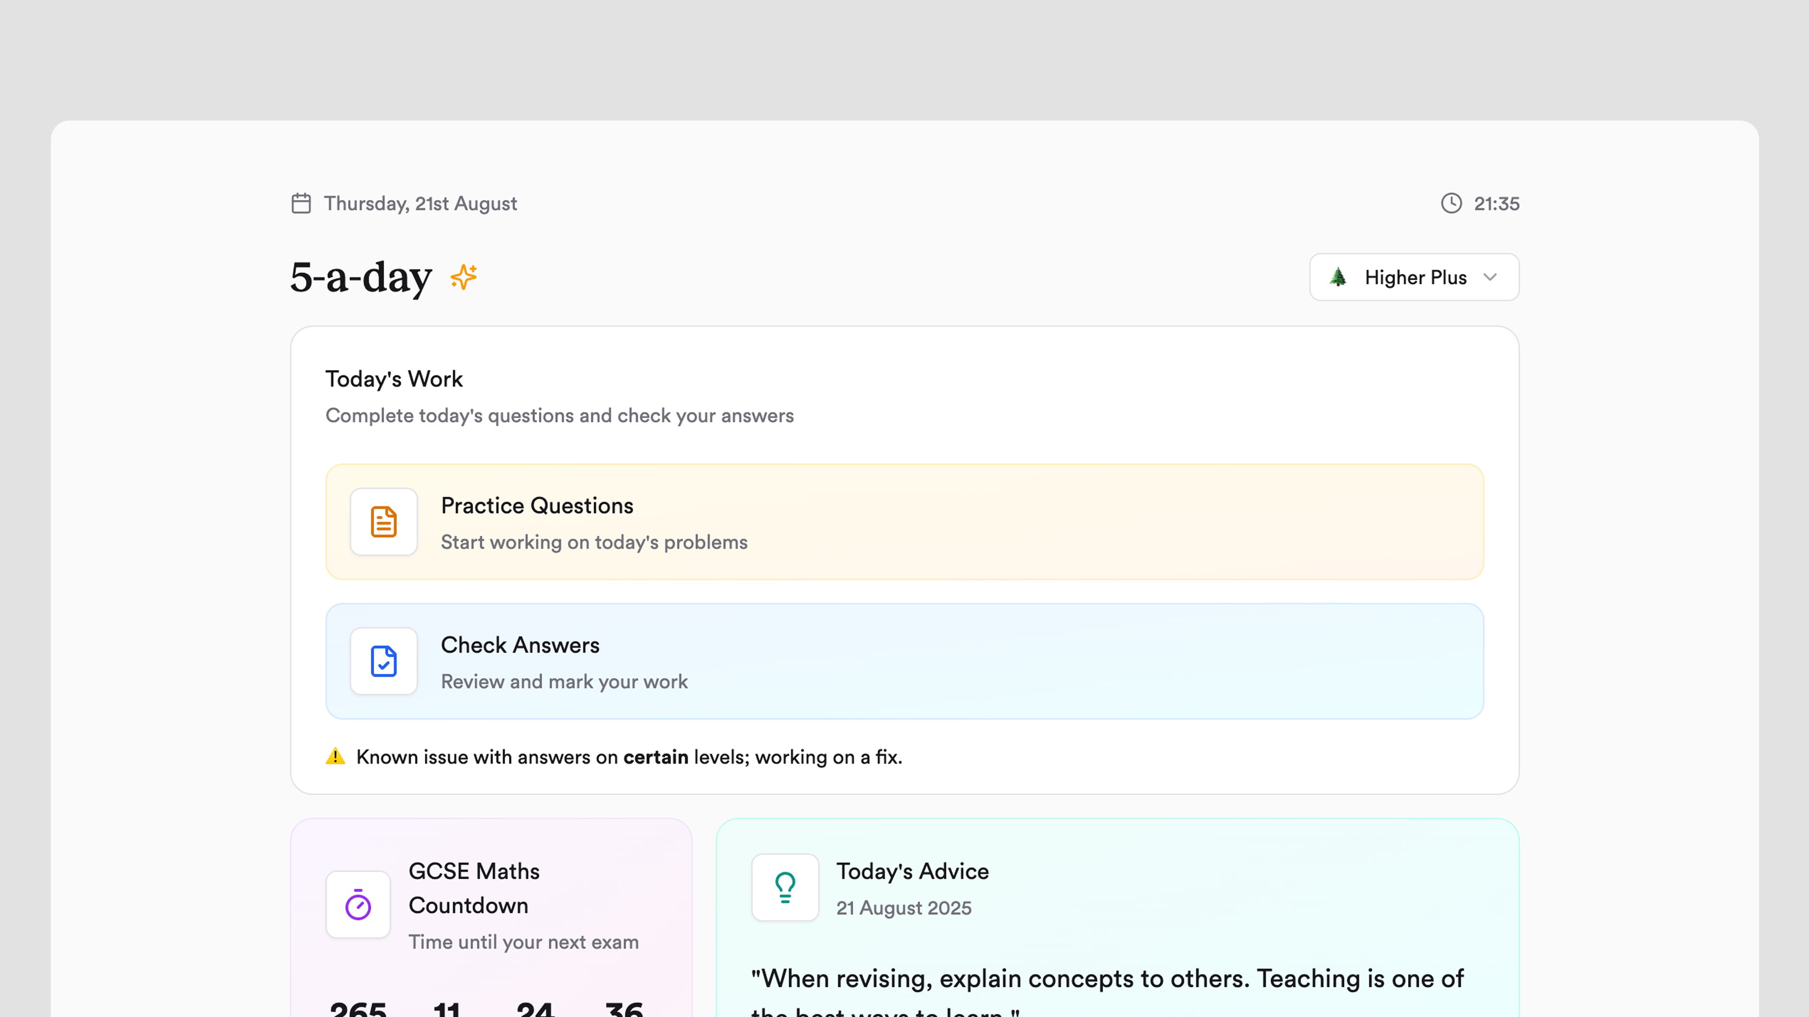
Task: Click the yellow warning triangle icon
Action: tap(336, 757)
